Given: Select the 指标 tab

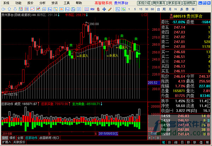Looking at the screenshot, I should (x=5, y=138).
